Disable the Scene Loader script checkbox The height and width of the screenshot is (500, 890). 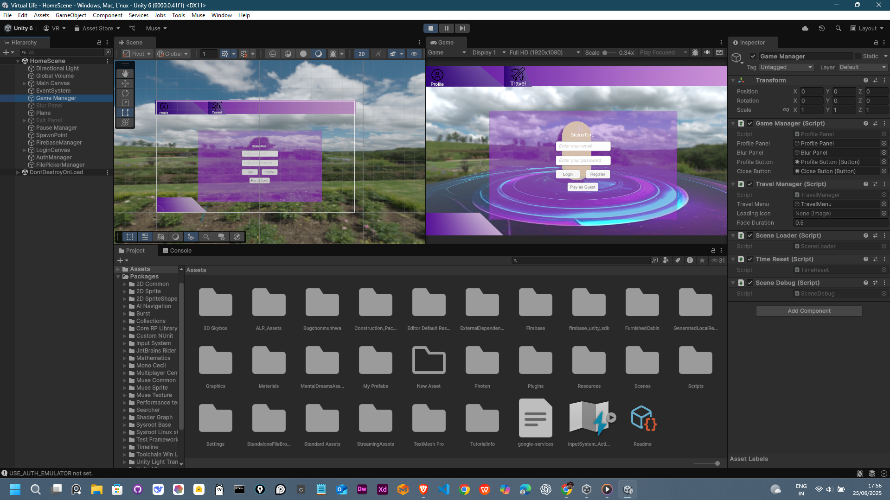pos(750,235)
